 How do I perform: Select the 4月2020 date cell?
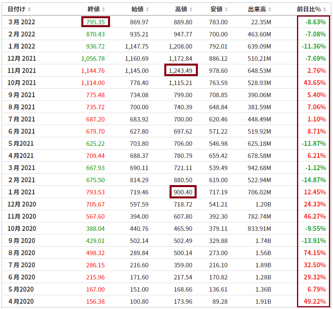pyautogui.click(x=21, y=301)
